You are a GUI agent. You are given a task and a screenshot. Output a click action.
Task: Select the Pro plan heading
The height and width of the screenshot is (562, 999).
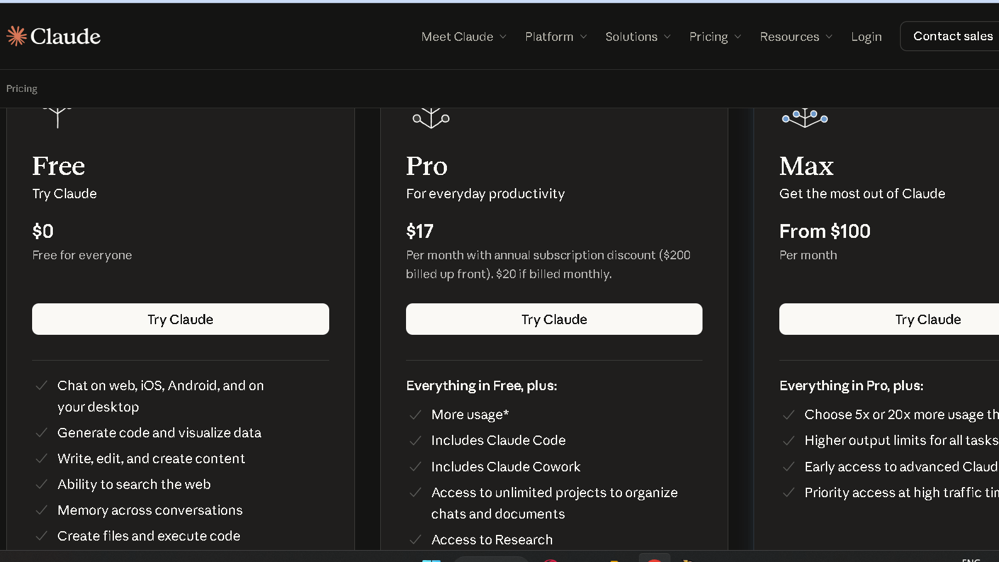point(427,166)
